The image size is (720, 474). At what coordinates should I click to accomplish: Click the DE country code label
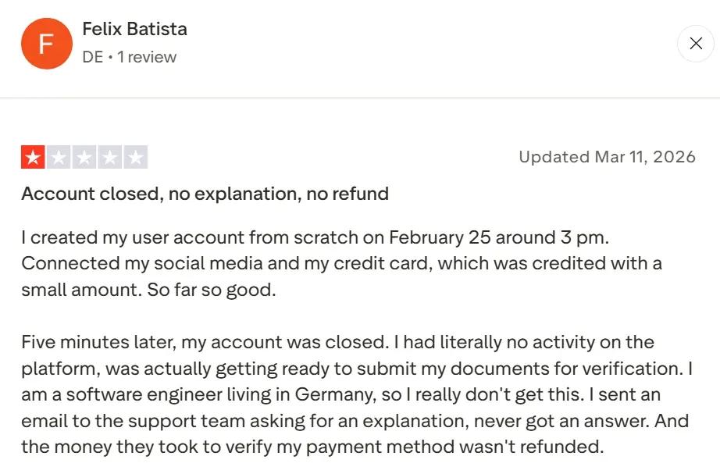pos(92,57)
